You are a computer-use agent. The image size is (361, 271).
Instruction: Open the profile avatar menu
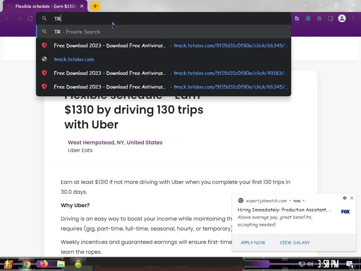point(342,18)
